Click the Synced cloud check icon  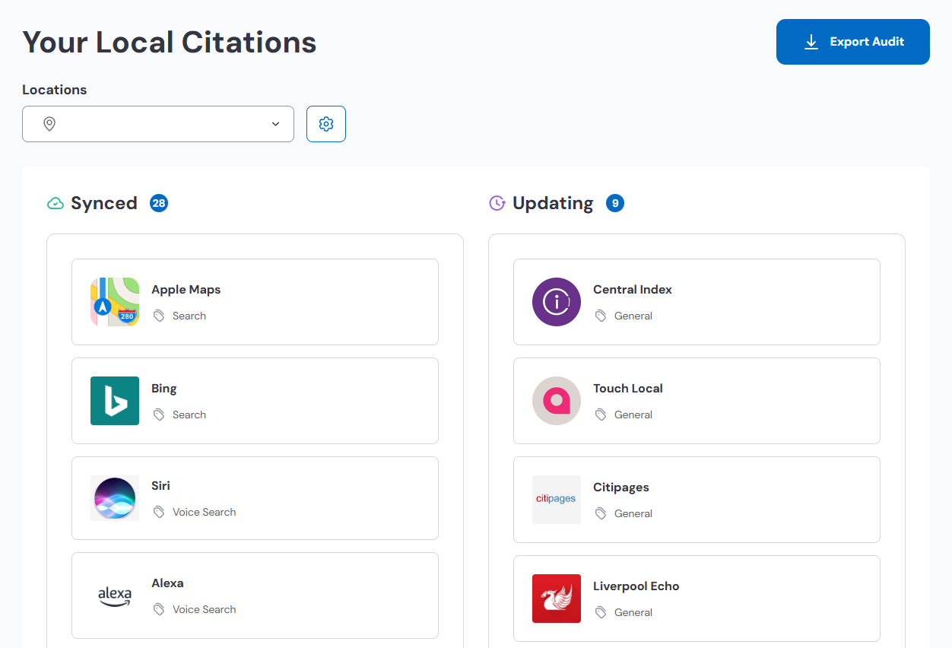(x=55, y=203)
